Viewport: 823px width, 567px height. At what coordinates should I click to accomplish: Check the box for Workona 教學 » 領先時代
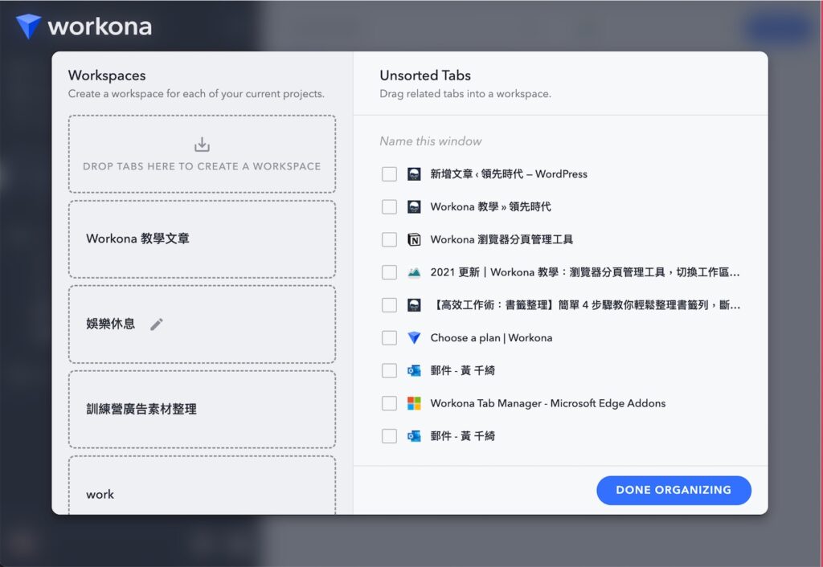coord(389,206)
